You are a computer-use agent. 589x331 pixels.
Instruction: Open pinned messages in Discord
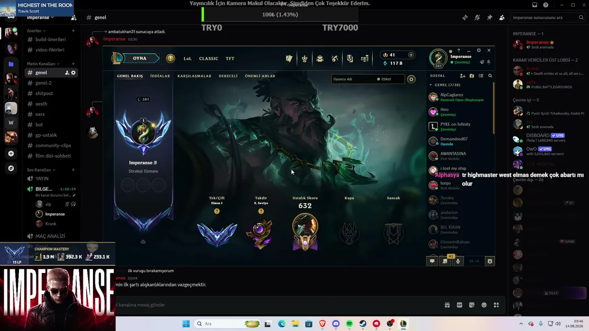click(490, 17)
